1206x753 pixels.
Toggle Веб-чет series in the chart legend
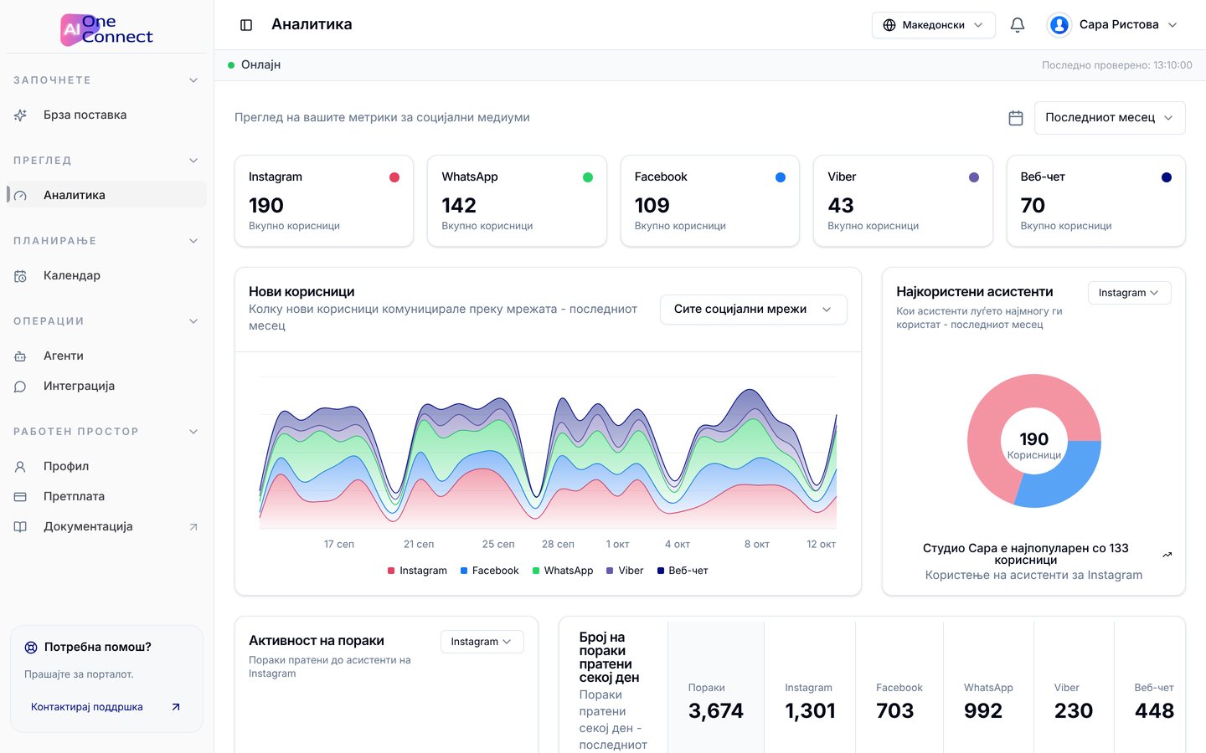[683, 571]
